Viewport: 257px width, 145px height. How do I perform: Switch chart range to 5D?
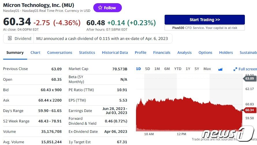[148, 69]
